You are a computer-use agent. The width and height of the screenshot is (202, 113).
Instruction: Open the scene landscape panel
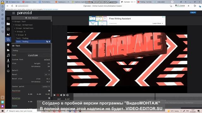(x=8, y=34)
